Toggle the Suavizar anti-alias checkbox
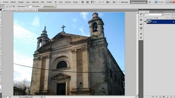 coord(33,7)
